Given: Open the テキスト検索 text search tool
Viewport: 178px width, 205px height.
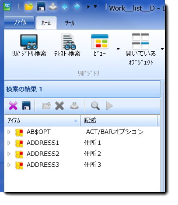Looking at the screenshot, I should [67, 45].
